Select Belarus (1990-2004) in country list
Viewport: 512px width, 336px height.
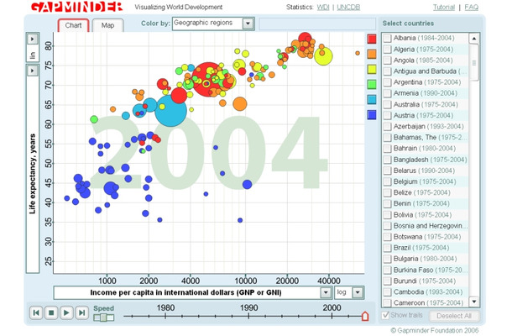426,171
